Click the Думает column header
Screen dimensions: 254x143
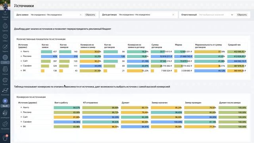(x=125, y=102)
